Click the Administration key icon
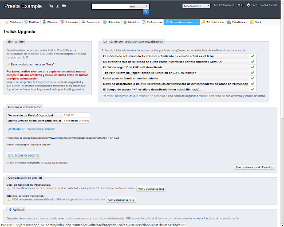The image size is (284, 227). (203, 22)
